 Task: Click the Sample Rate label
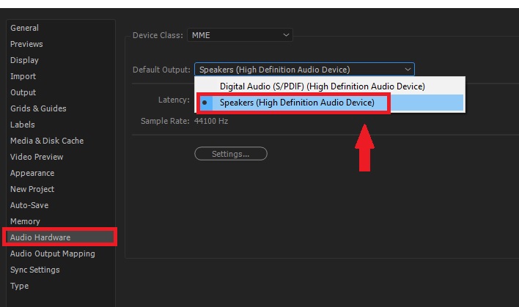tap(165, 121)
